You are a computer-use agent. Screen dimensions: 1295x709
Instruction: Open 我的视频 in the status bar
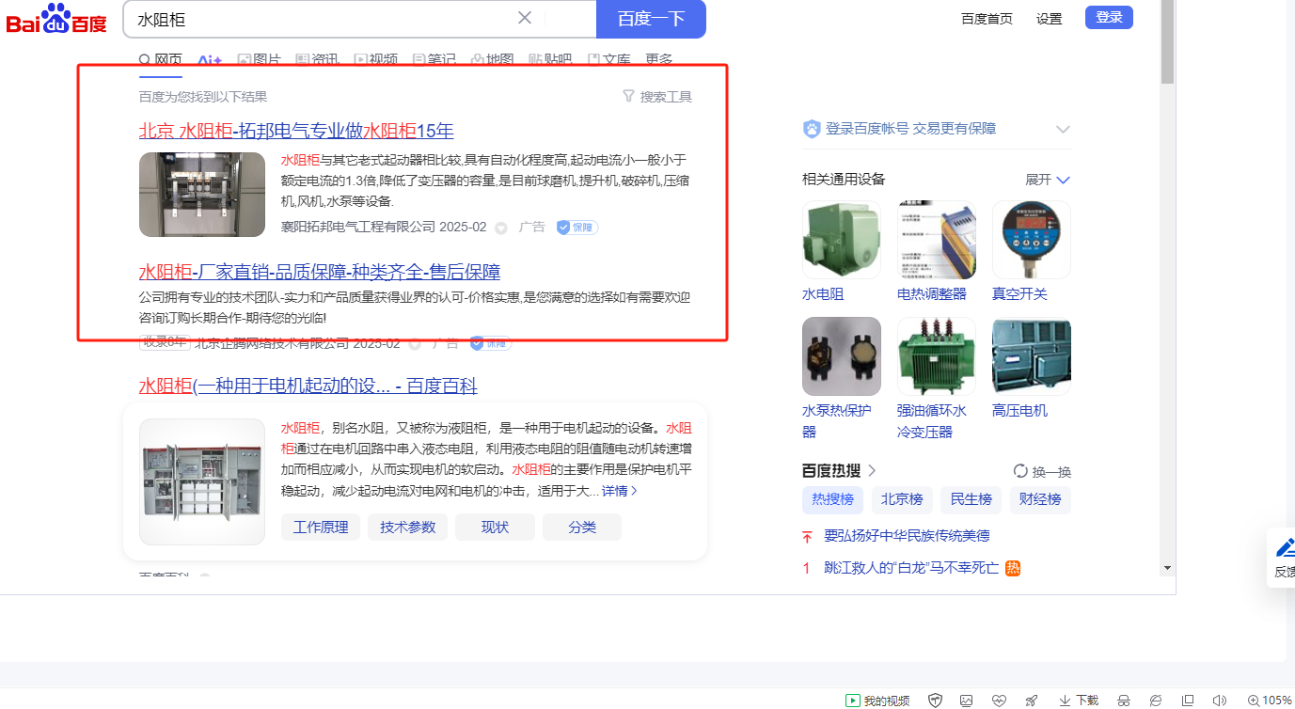(x=877, y=701)
